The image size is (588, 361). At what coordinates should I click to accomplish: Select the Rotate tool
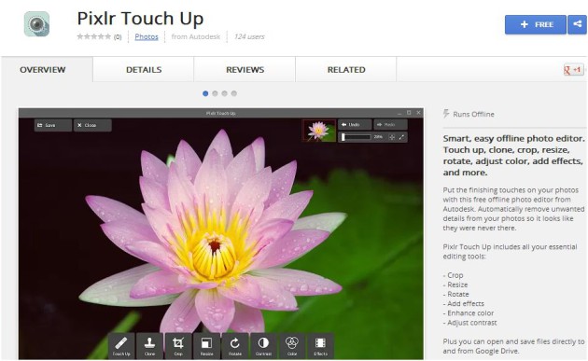[x=235, y=346]
